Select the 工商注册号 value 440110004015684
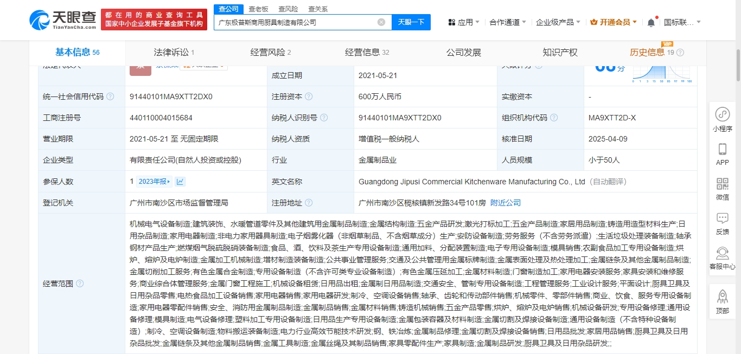Viewport: 741px width, 354px height. click(x=161, y=118)
